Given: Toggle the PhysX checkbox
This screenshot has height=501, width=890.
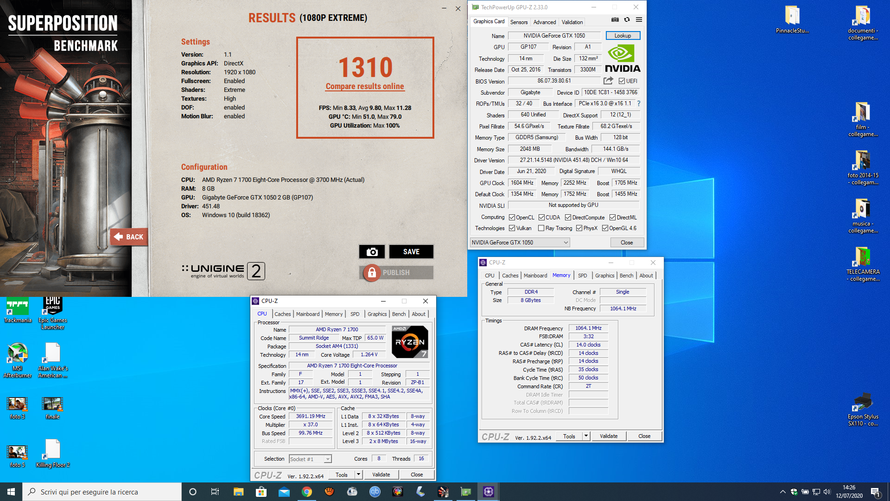Looking at the screenshot, I should 579,228.
